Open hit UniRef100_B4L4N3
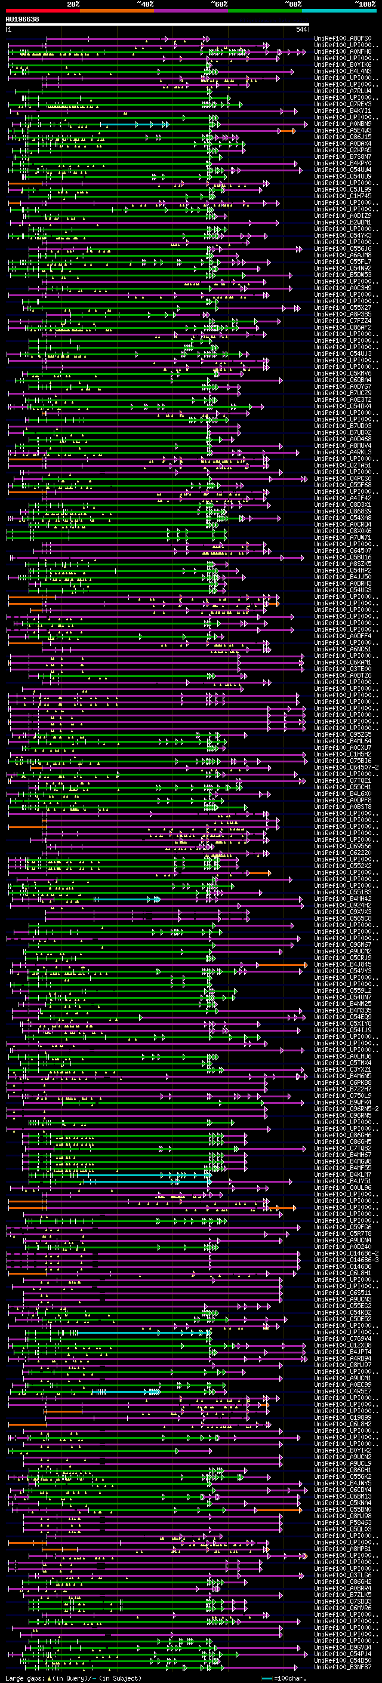382x1683 pixels. click(343, 71)
